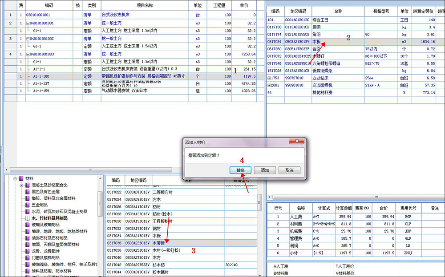The width and height of the screenshot is (445, 277).
Task: Select 木薄板 row 0317036 in material list
Action: click(182, 243)
